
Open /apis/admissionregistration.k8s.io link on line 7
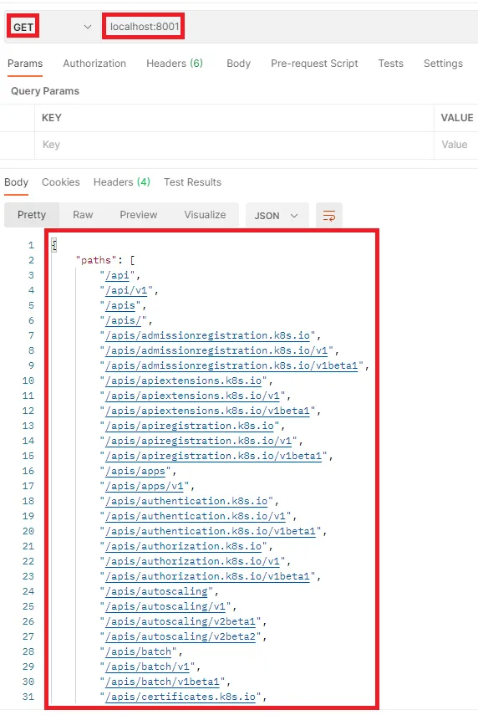coord(207,335)
